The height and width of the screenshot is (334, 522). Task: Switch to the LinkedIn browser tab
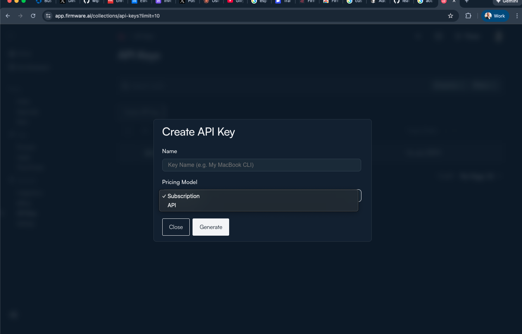[164, 2]
